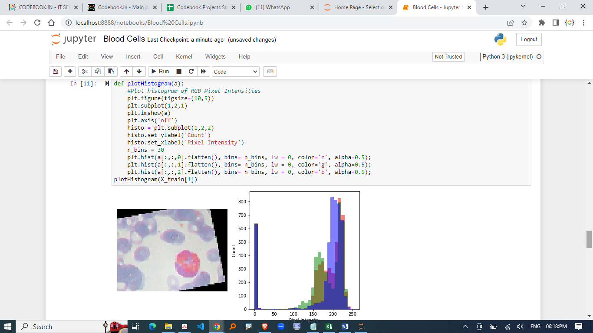
Task: Run the current cell
Action: click(160, 72)
